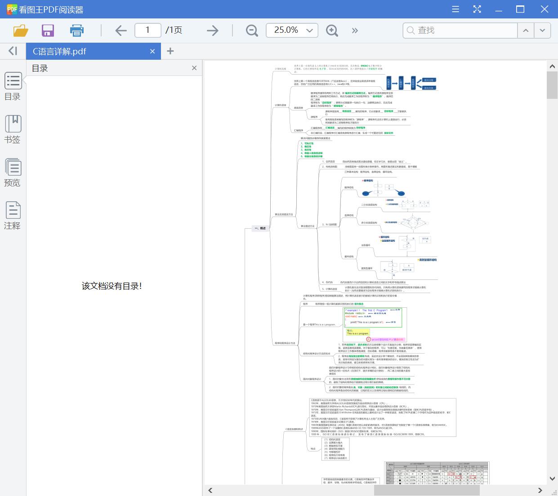Zoom in with the plus magnifier
This screenshot has width=558, height=496.
click(x=332, y=30)
